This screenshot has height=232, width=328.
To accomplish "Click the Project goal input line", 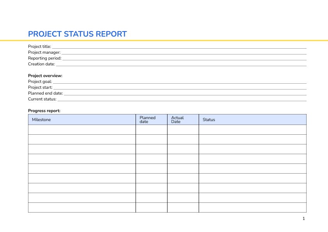I will [175, 81].
